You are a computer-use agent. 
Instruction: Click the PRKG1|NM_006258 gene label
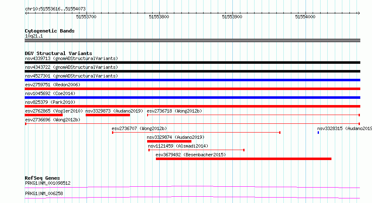tap(44, 193)
